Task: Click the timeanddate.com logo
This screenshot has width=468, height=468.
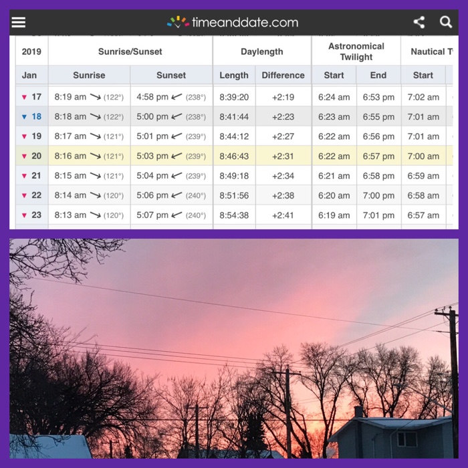Action: tap(233, 22)
